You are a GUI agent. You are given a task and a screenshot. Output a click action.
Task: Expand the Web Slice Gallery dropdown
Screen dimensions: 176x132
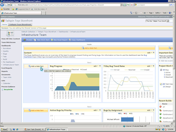click(47, 9)
